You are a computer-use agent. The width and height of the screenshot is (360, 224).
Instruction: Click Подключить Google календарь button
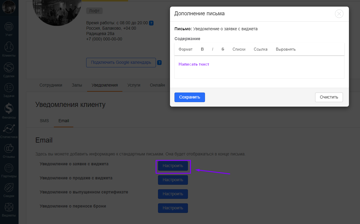tap(121, 63)
